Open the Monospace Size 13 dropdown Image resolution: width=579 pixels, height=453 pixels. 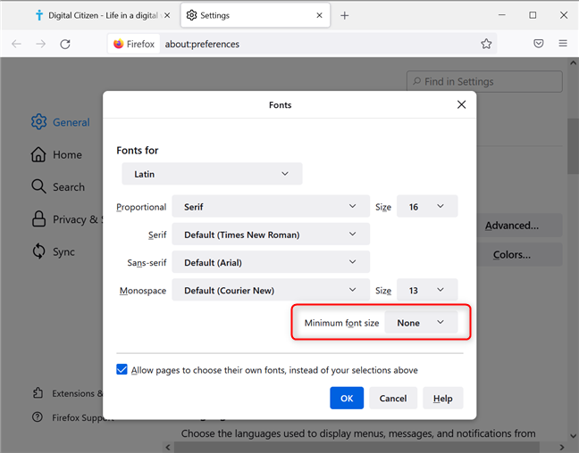427,290
